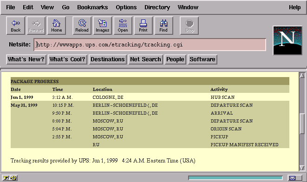Click the ORIGIN SCAN activity

(226, 129)
